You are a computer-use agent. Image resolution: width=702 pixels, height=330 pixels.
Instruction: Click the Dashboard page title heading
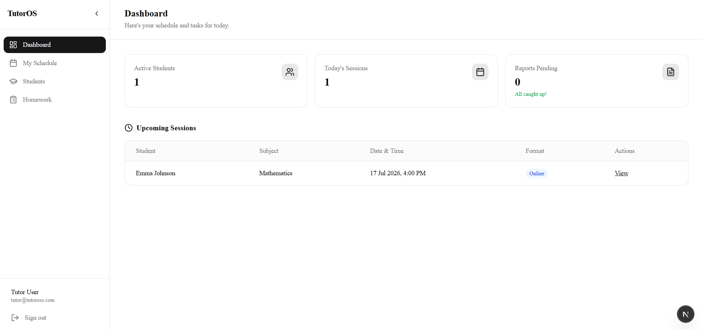tap(146, 14)
